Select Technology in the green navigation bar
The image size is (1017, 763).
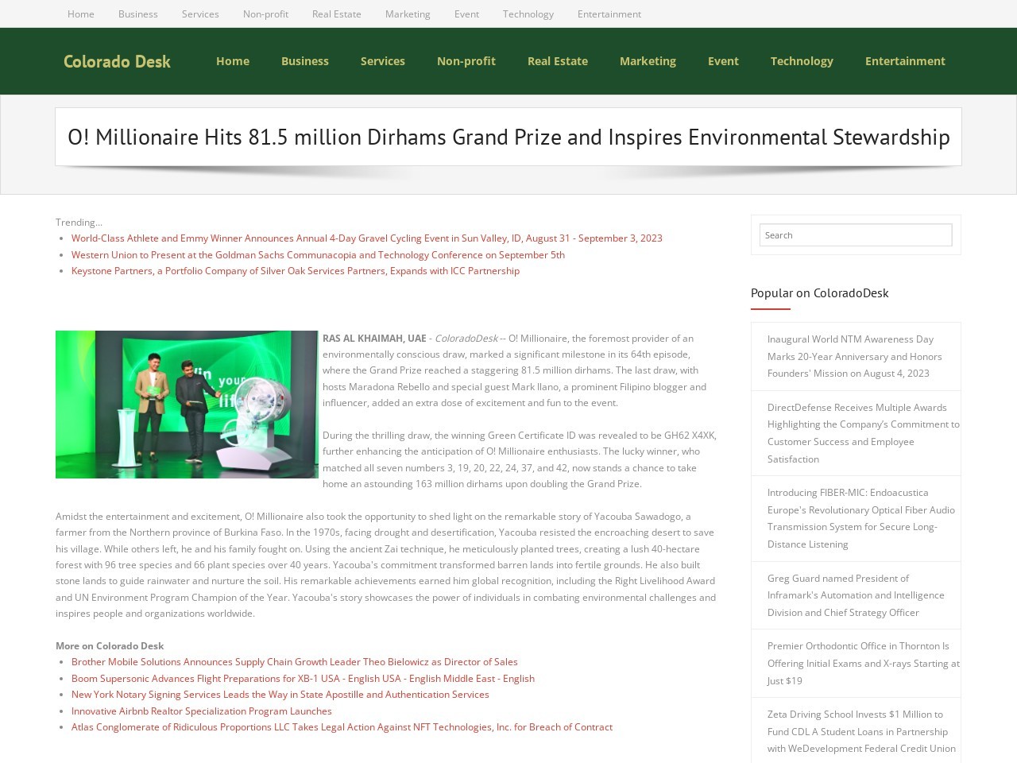click(801, 61)
